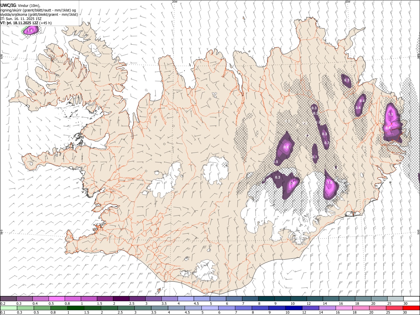
Task: Select the snow-scale swatch starting at 0.3
Action: click(25, 299)
